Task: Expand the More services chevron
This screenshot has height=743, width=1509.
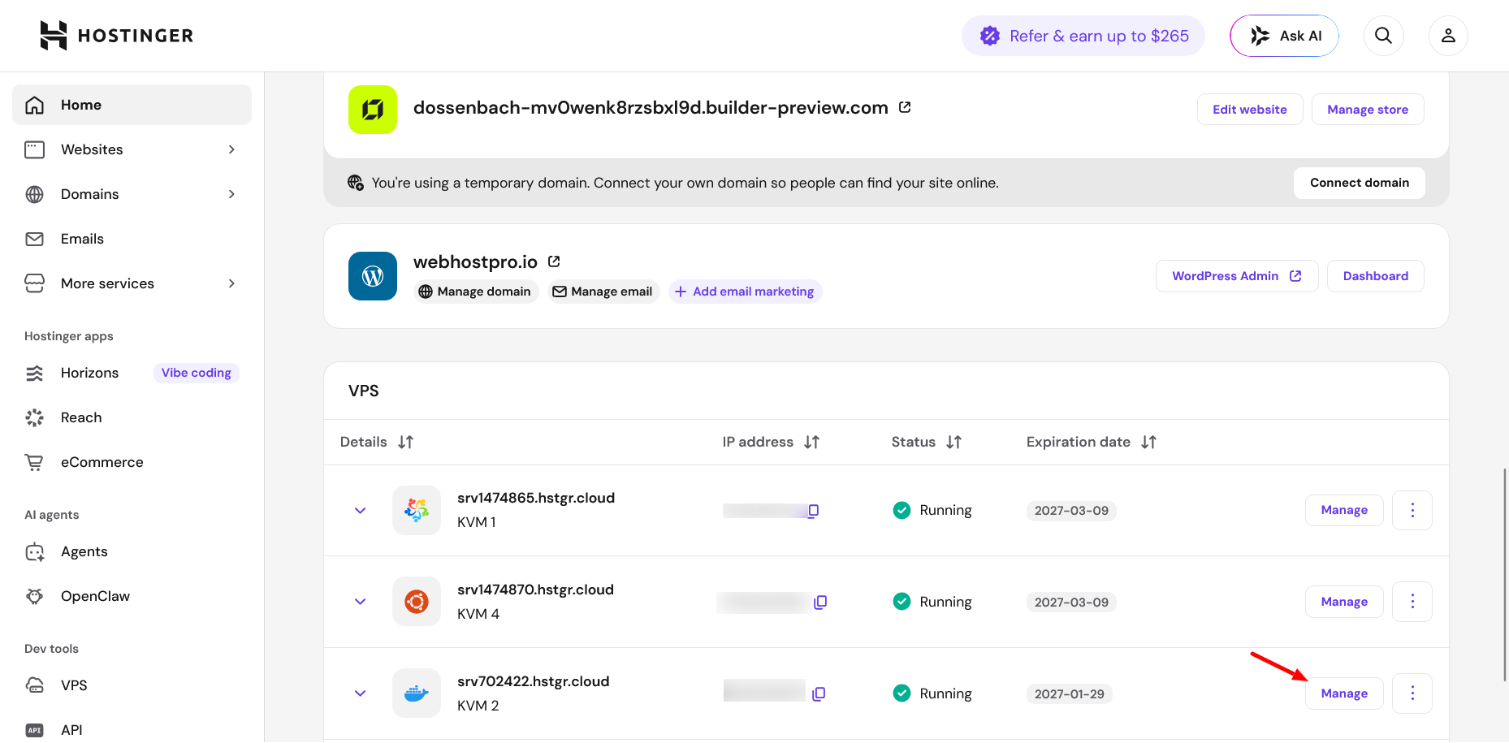Action: pyautogui.click(x=231, y=283)
